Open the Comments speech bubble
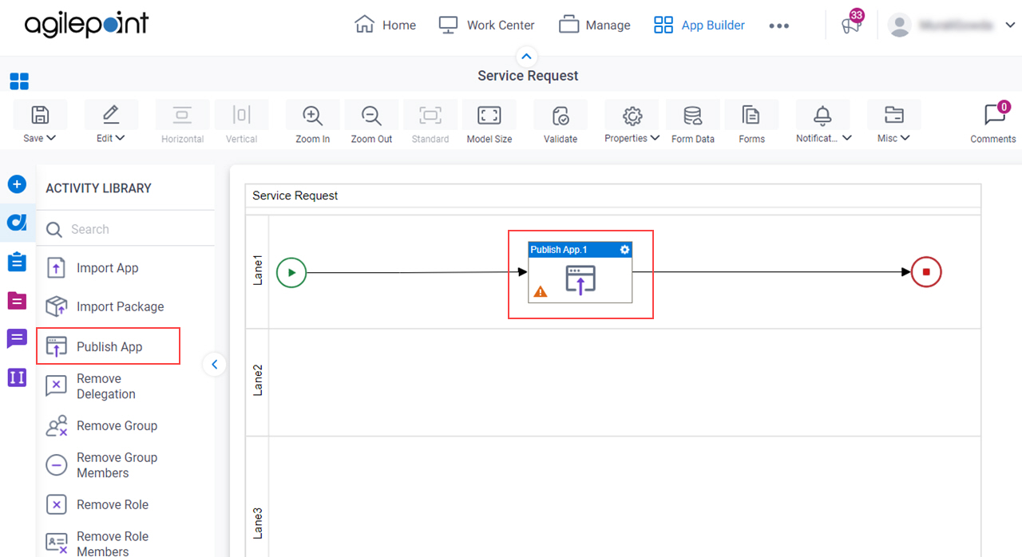 [x=993, y=115]
